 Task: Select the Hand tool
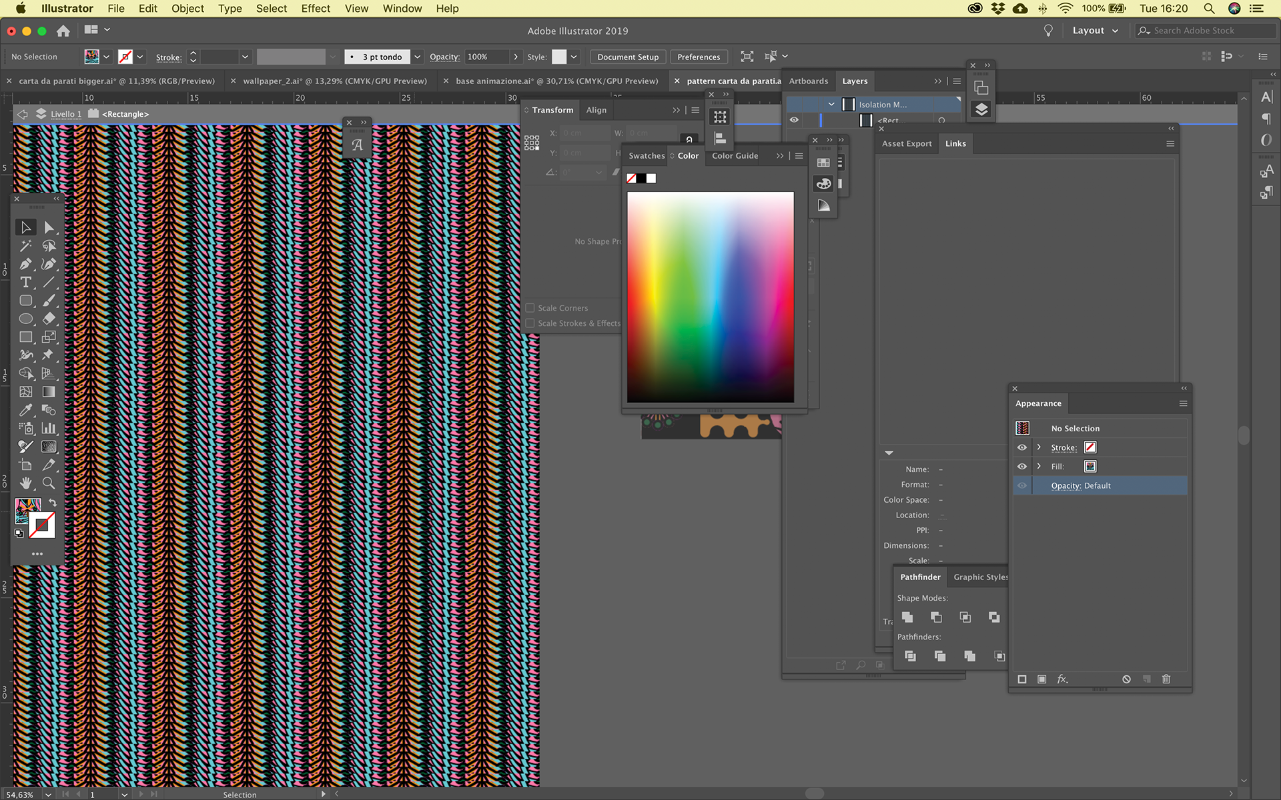point(25,483)
